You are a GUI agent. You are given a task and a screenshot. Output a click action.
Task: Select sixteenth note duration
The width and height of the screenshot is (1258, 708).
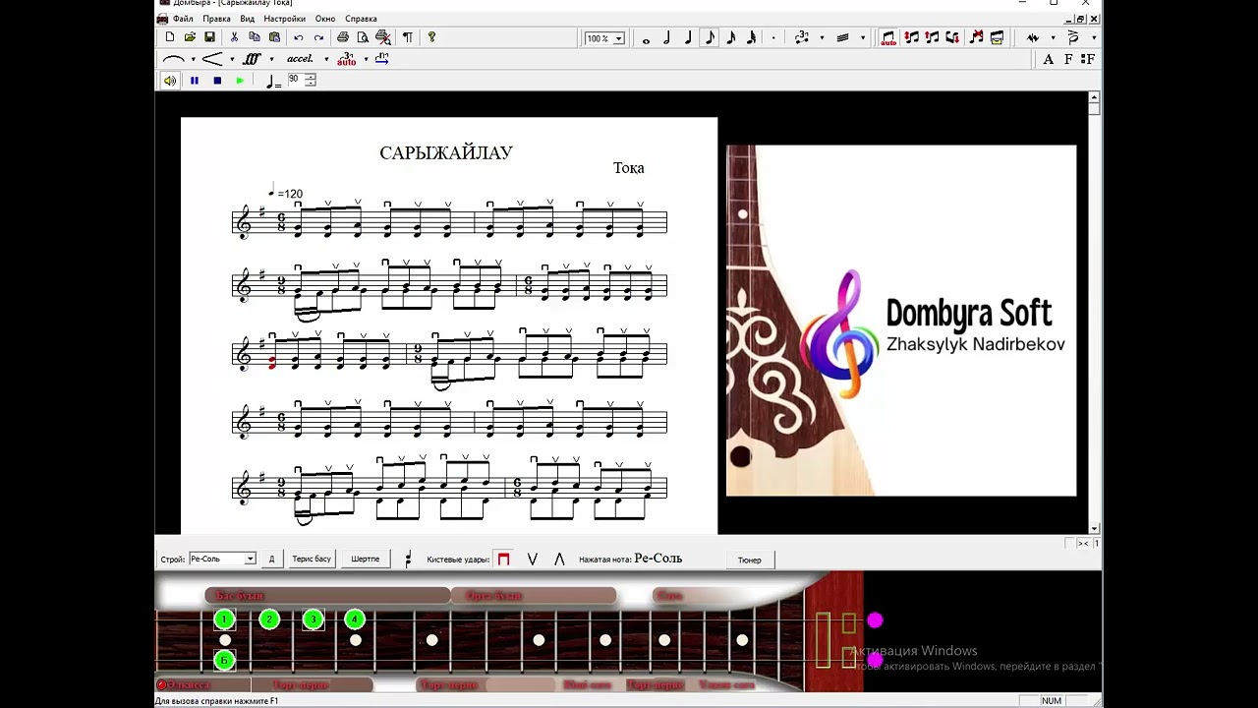tap(730, 38)
